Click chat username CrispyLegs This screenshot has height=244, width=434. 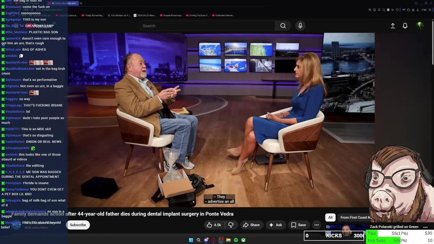pos(14,105)
